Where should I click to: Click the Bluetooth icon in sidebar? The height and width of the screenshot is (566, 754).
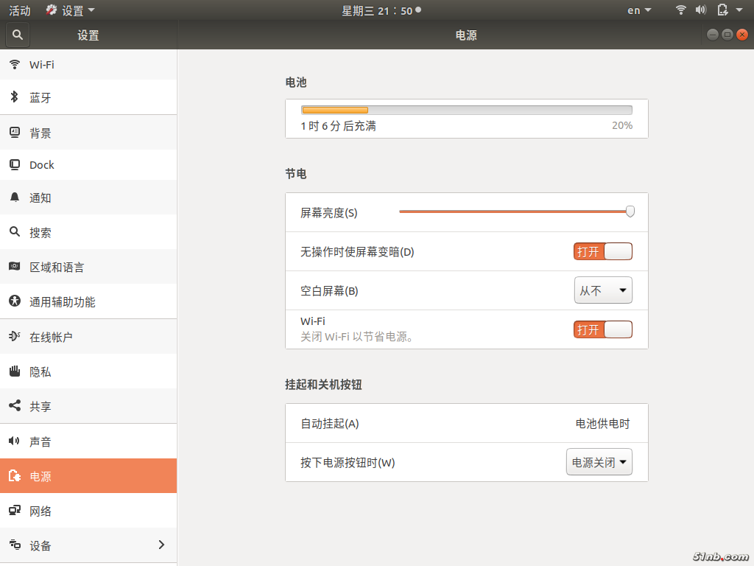pyautogui.click(x=15, y=97)
